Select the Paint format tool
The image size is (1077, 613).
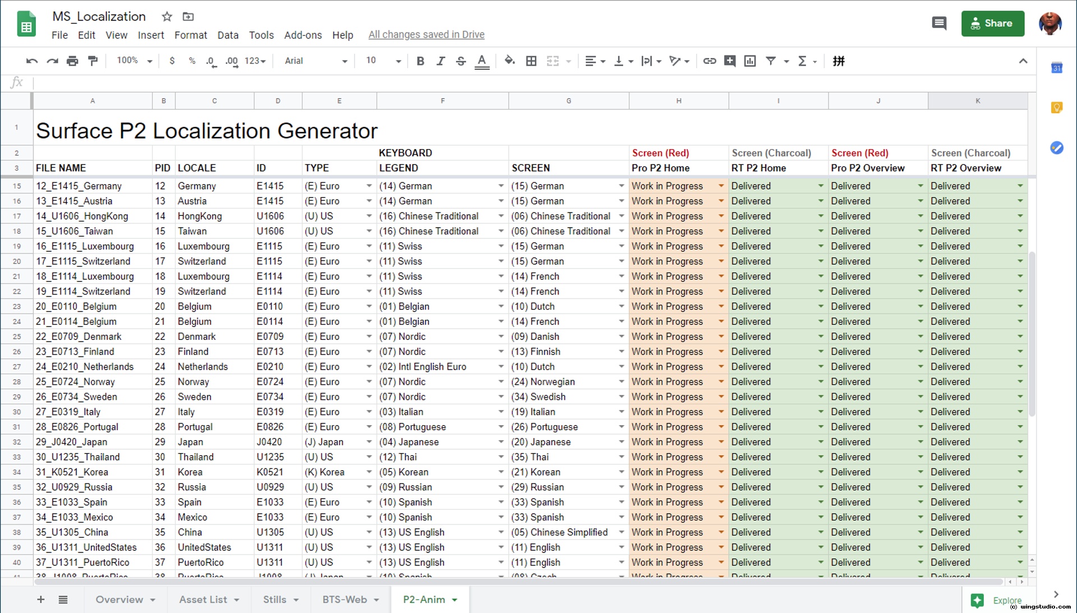click(93, 61)
